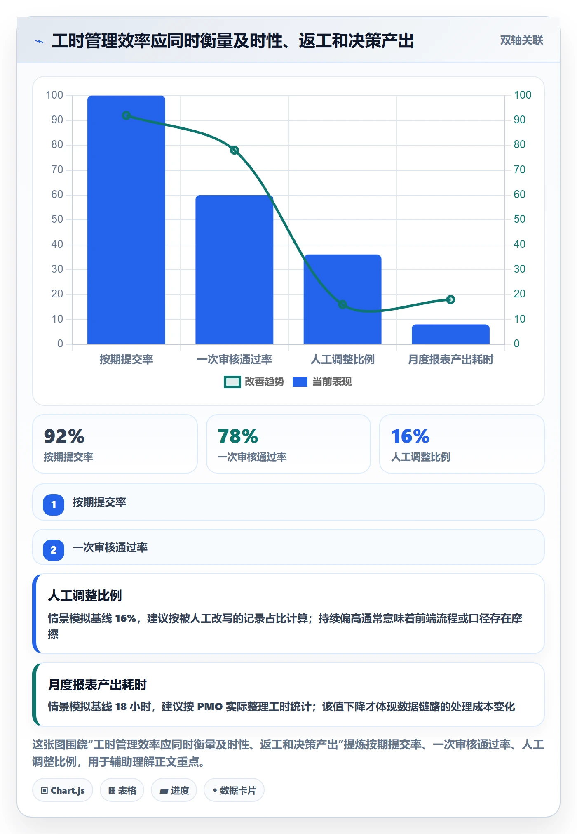
Task: Click the lightning icon beside the title
Action: pyautogui.click(x=39, y=41)
